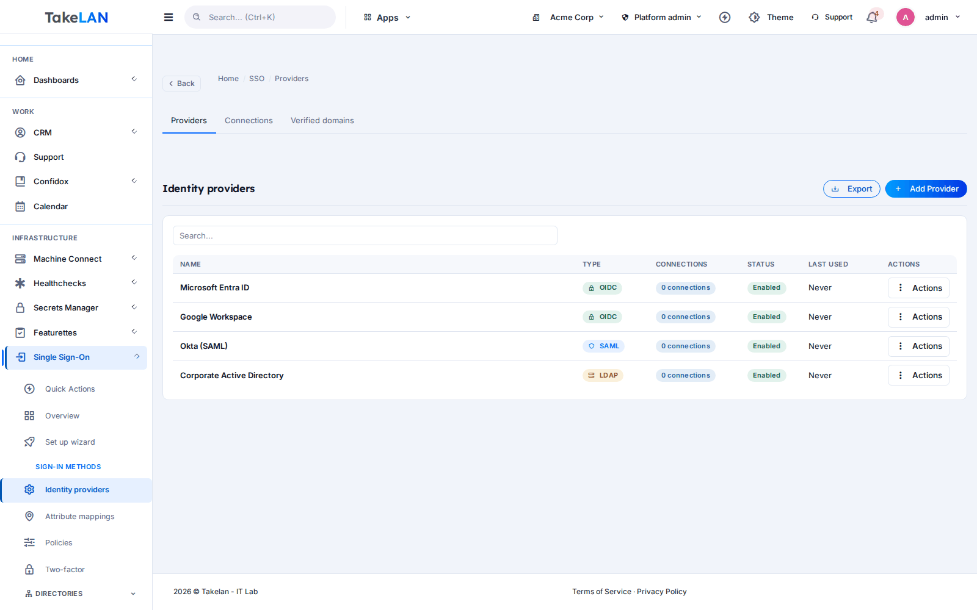Viewport: 977px width, 610px height.
Task: Switch to the Connections tab
Action: pos(249,120)
